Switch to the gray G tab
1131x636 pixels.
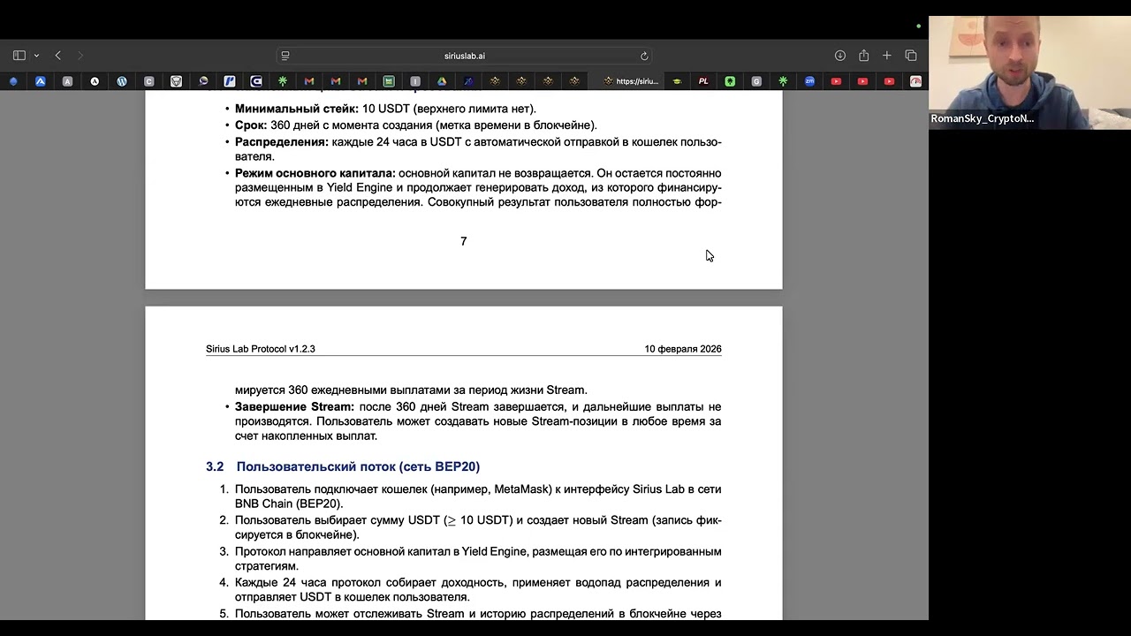tap(756, 81)
